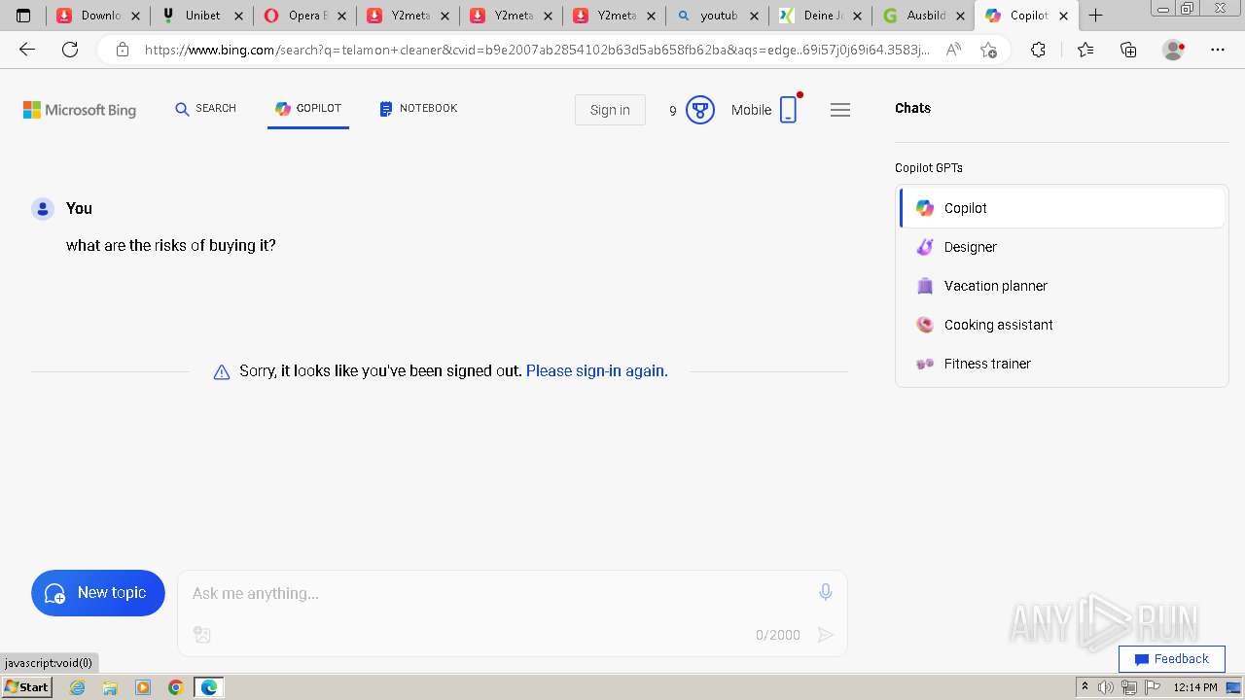Switch to the Ausbild tab
The width and height of the screenshot is (1245, 700).
coord(924,16)
